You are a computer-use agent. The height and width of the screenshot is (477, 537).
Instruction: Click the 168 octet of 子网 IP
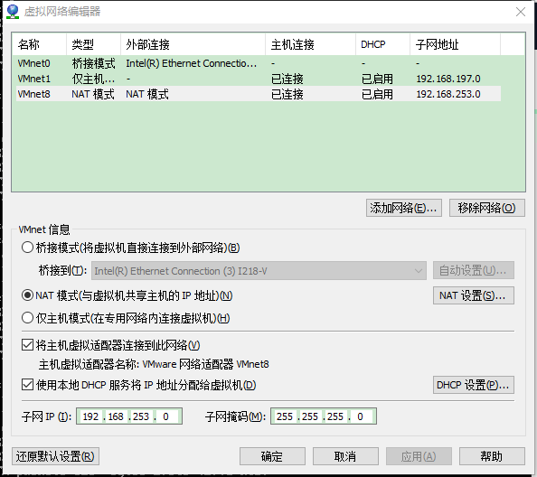pos(116,416)
